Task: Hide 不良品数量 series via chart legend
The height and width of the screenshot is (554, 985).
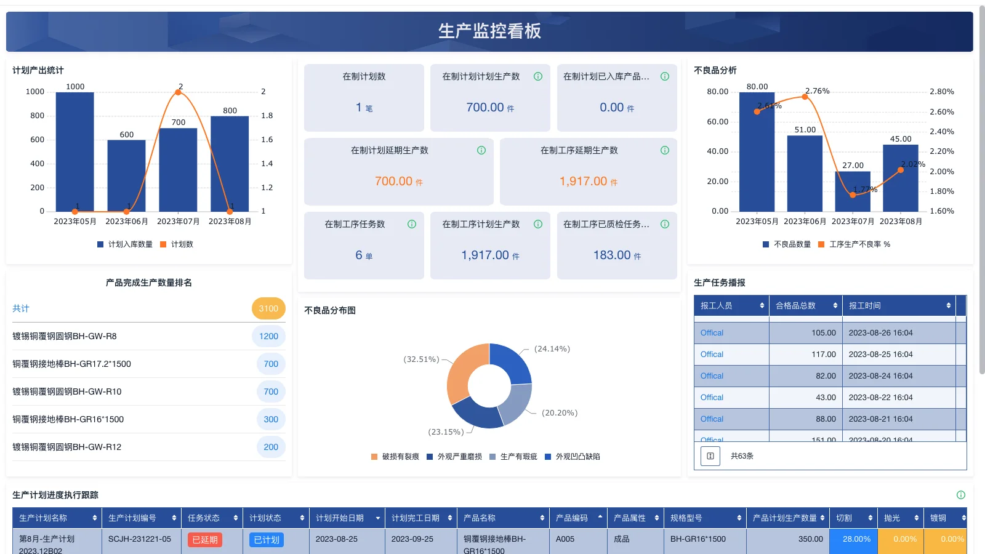Action: [786, 244]
